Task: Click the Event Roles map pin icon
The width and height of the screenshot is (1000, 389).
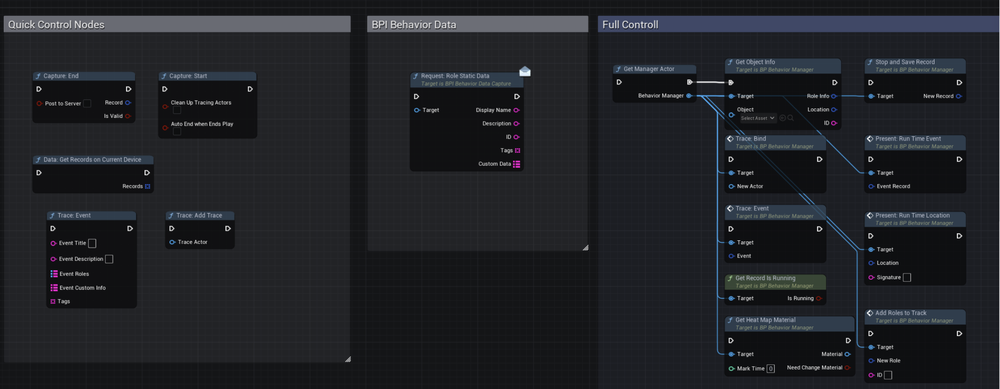Action: [54, 274]
